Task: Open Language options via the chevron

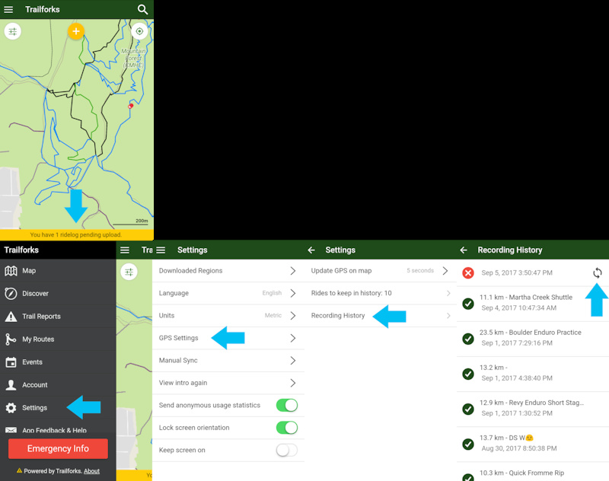Action: [293, 293]
